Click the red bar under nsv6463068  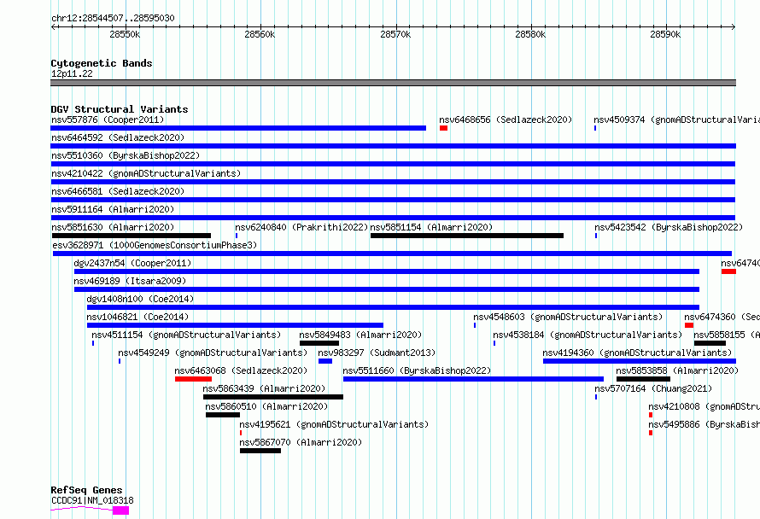(x=193, y=379)
